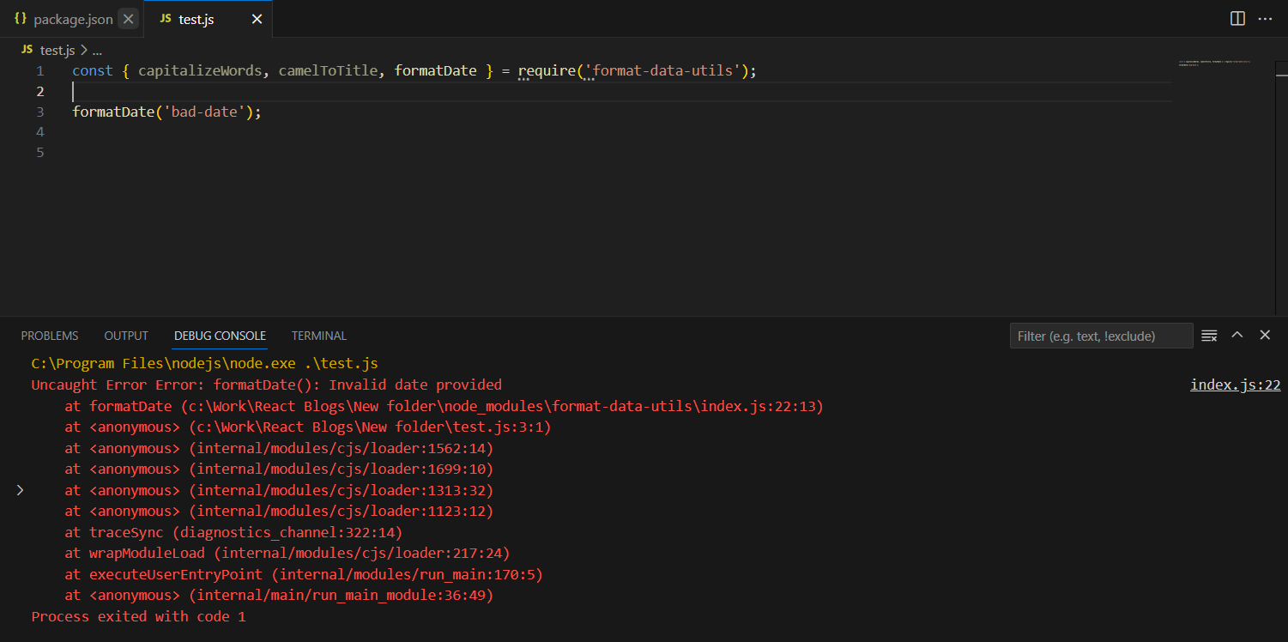The width and height of the screenshot is (1288, 642).
Task: Select line number 3 in the gutter
Action: tap(40, 112)
